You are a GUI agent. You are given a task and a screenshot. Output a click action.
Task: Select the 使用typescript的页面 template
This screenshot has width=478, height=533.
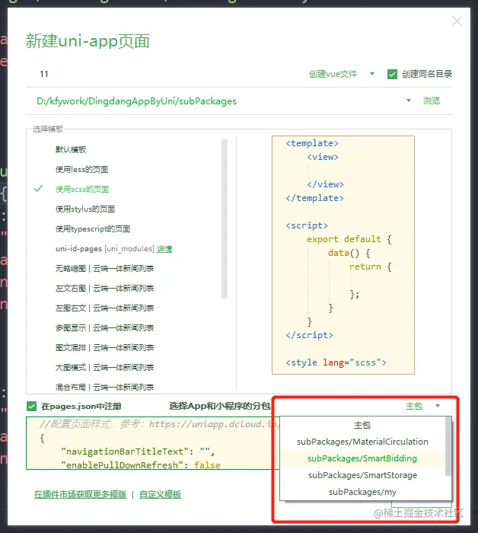pos(93,228)
